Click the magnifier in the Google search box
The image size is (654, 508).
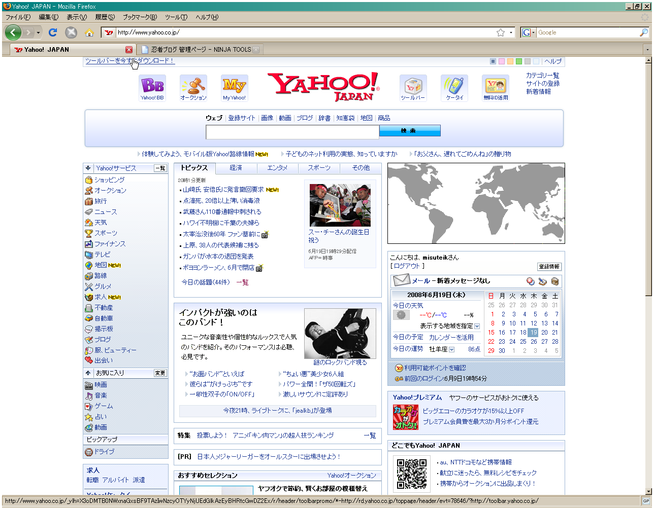(644, 32)
